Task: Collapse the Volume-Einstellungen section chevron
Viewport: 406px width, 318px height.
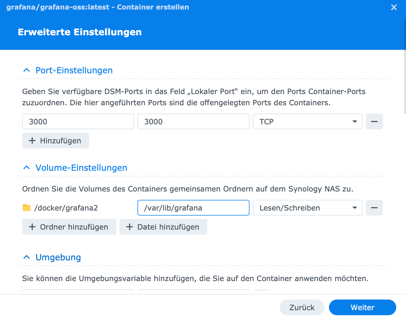Action: [27, 168]
